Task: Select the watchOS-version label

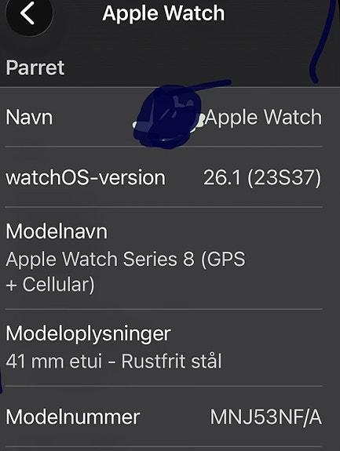Action: 86,177
